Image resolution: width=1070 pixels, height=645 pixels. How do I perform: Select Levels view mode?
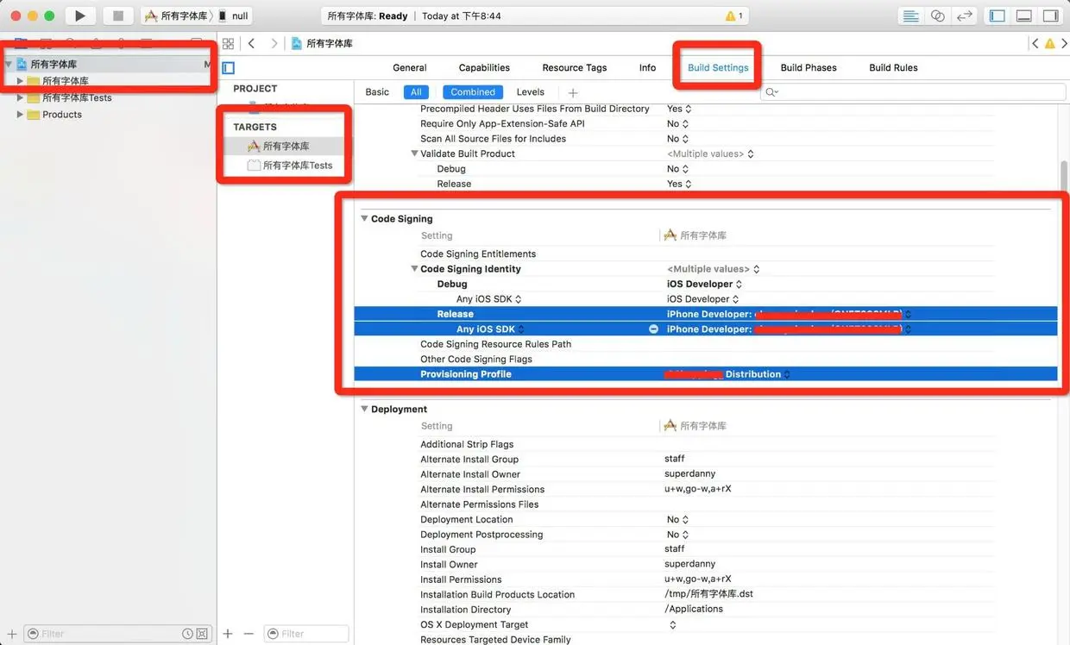531,92
